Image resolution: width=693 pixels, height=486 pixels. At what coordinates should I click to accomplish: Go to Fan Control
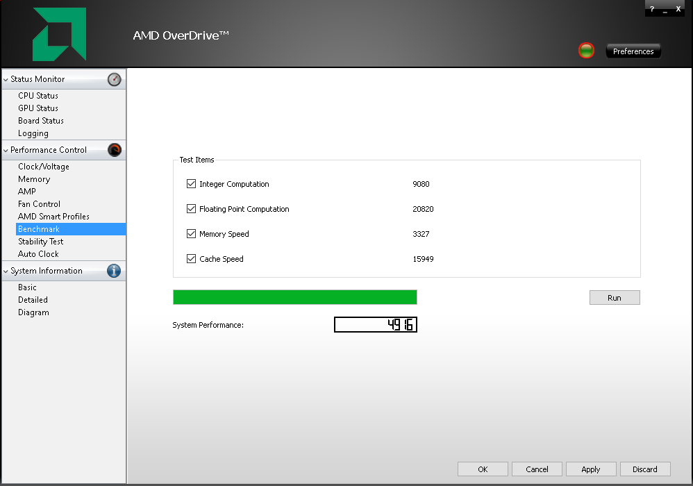point(39,203)
